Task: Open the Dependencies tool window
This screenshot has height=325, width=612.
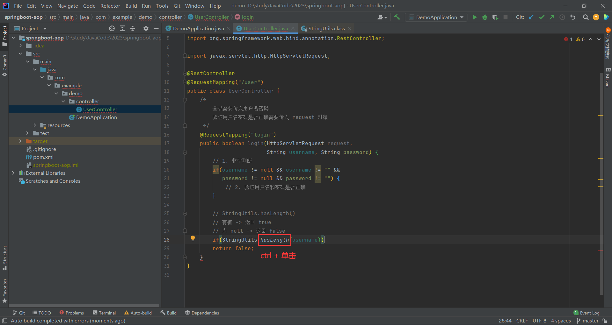Action: click(x=202, y=313)
